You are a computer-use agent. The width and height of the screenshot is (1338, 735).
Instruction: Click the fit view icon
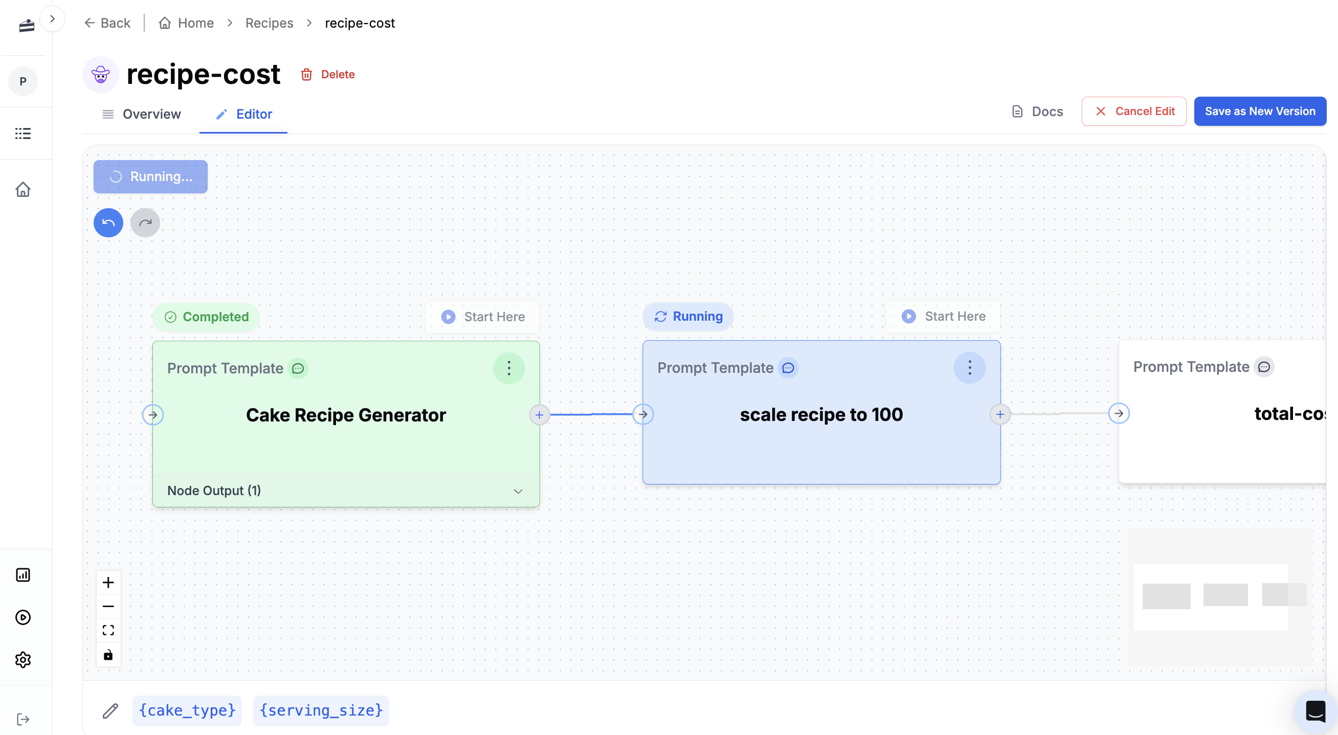point(108,630)
